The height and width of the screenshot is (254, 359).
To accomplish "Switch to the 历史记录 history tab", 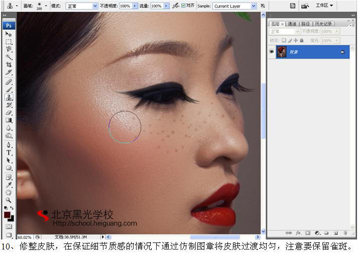I will [323, 24].
